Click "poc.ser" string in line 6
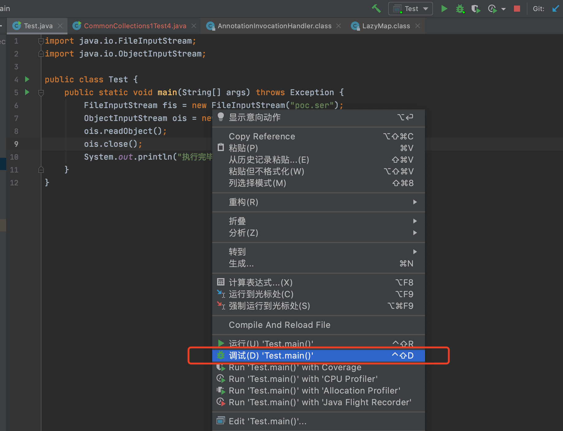This screenshot has height=431, width=563. click(312, 105)
